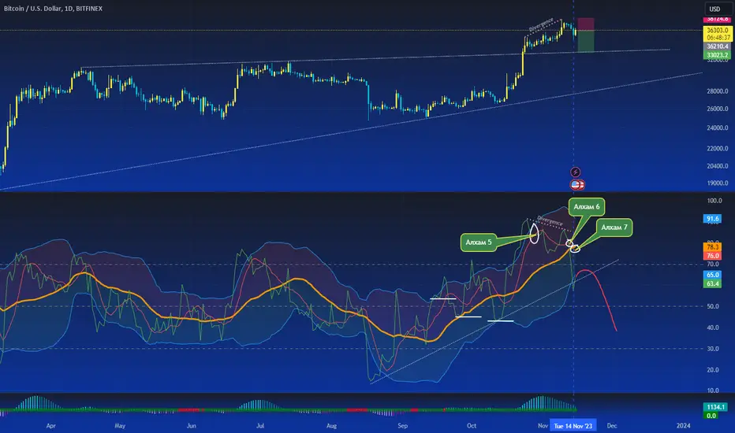Image resolution: width=735 pixels, height=433 pixels.
Task: Click the 22000.0 price axis value
Action: click(x=717, y=148)
